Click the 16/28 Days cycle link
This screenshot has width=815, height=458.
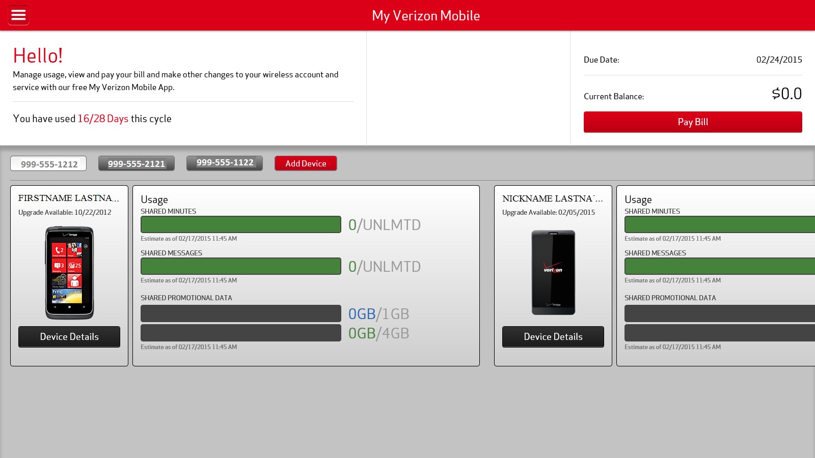[102, 119]
